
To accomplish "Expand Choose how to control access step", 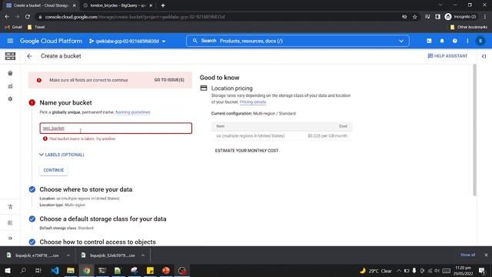I will (98, 242).
